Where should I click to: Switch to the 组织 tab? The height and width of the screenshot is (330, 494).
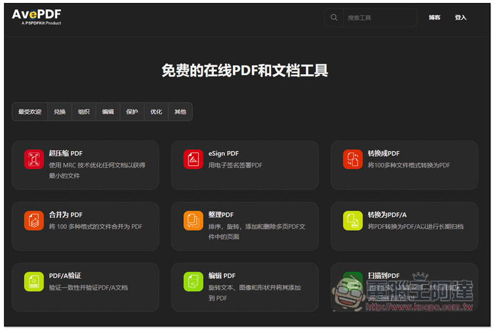coord(84,112)
